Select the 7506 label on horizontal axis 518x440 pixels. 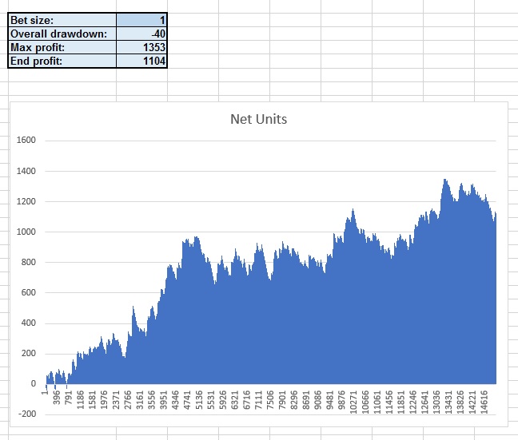click(270, 402)
